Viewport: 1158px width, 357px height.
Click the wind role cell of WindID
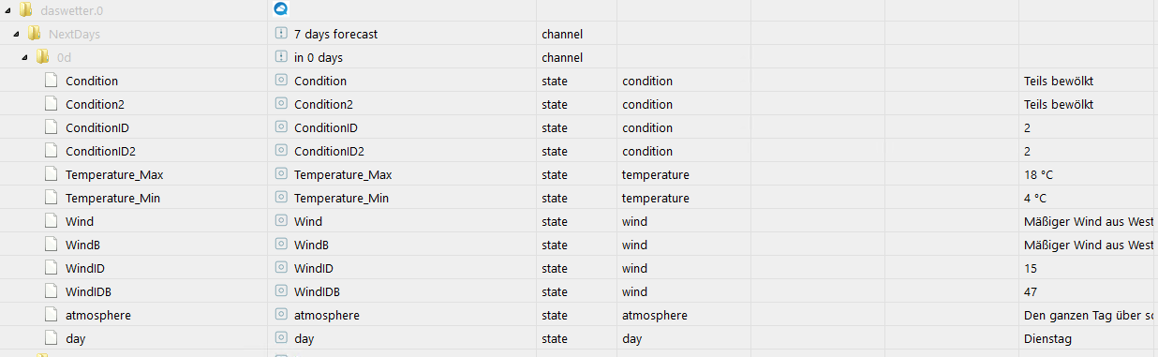point(634,268)
